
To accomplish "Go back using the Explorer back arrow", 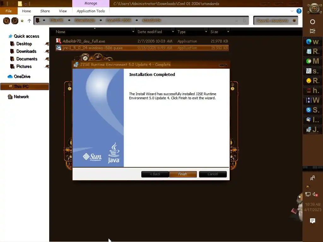I will (7, 20).
